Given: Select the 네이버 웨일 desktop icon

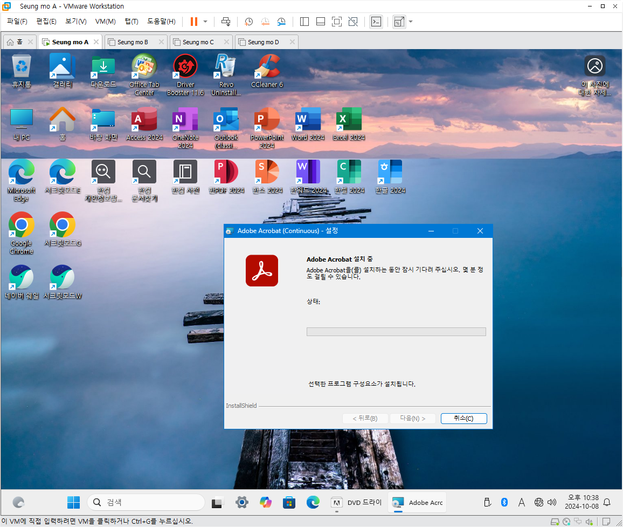Looking at the screenshot, I should pos(22,283).
